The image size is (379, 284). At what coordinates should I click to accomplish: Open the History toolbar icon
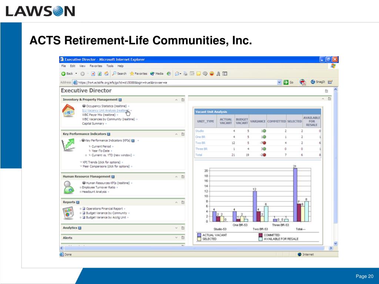point(169,74)
